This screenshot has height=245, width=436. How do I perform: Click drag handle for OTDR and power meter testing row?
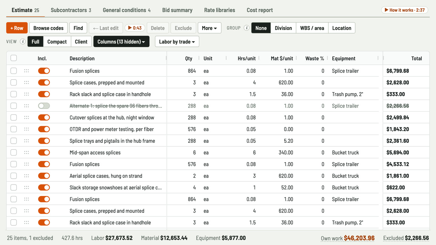pos(26,129)
